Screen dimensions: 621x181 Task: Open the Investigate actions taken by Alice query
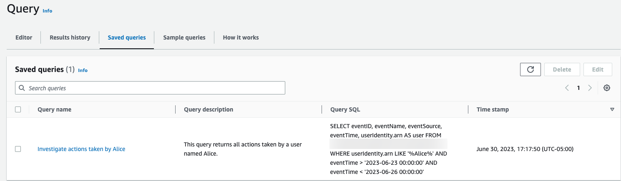coord(81,149)
